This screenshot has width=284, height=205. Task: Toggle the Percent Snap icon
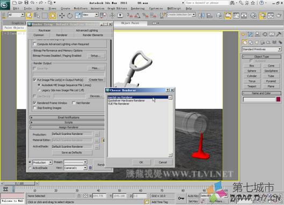pos(145,16)
